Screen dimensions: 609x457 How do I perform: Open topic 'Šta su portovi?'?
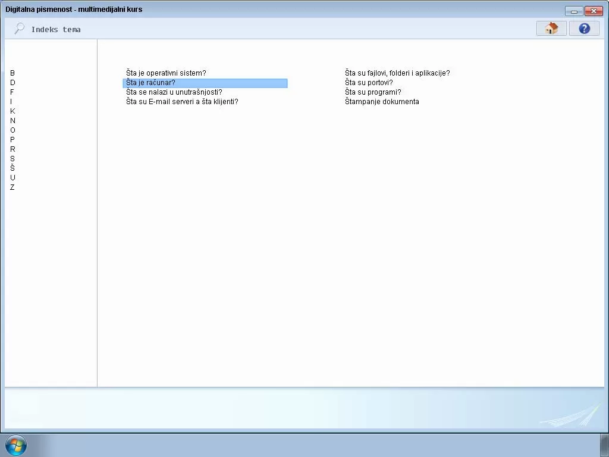click(x=369, y=82)
